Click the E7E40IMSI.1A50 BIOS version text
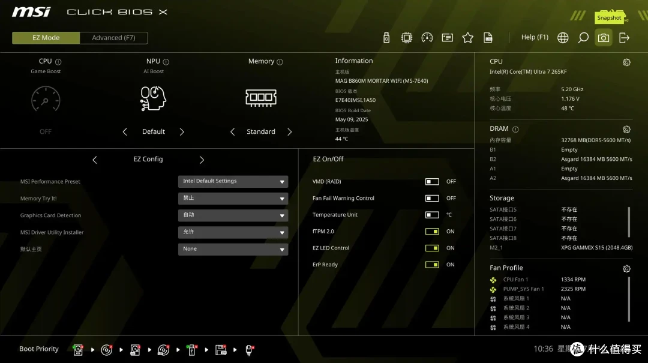Viewport: 648px width, 363px height. point(355,100)
